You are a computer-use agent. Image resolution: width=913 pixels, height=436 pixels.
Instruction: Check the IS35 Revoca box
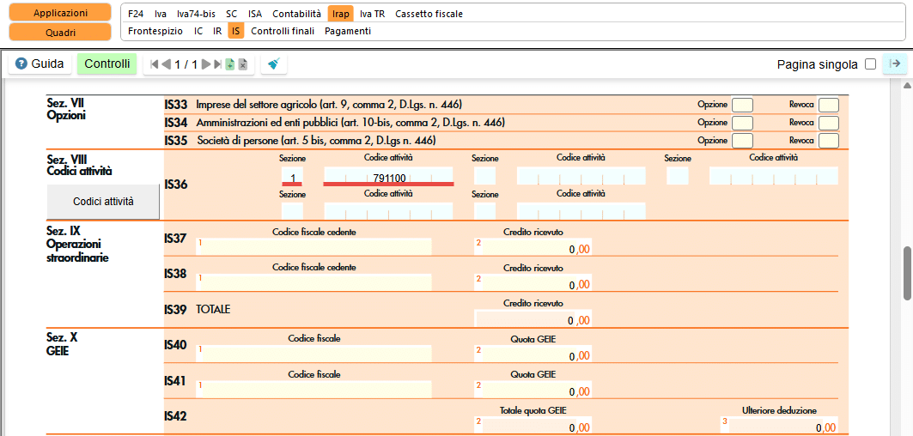coord(828,141)
